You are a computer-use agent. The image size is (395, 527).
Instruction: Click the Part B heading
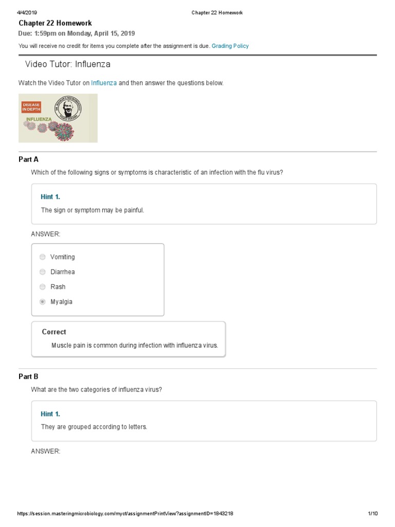point(28,376)
